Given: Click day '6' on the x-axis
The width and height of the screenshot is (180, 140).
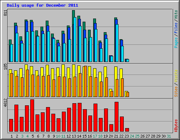Looking at the screenshot, I should click(x=38, y=136).
